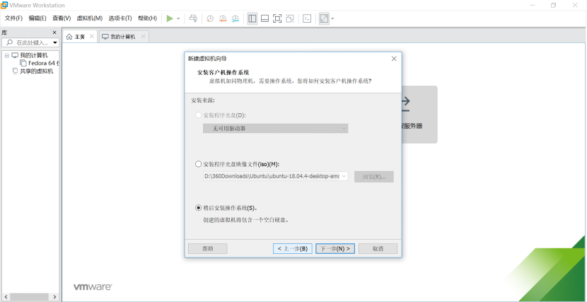
Task: Select the 稍后安装操作系统 radio button
Action: (x=199, y=208)
